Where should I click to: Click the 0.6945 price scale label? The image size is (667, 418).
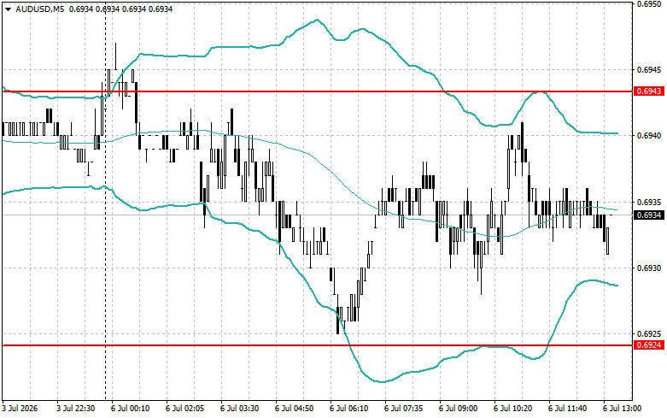(x=649, y=69)
